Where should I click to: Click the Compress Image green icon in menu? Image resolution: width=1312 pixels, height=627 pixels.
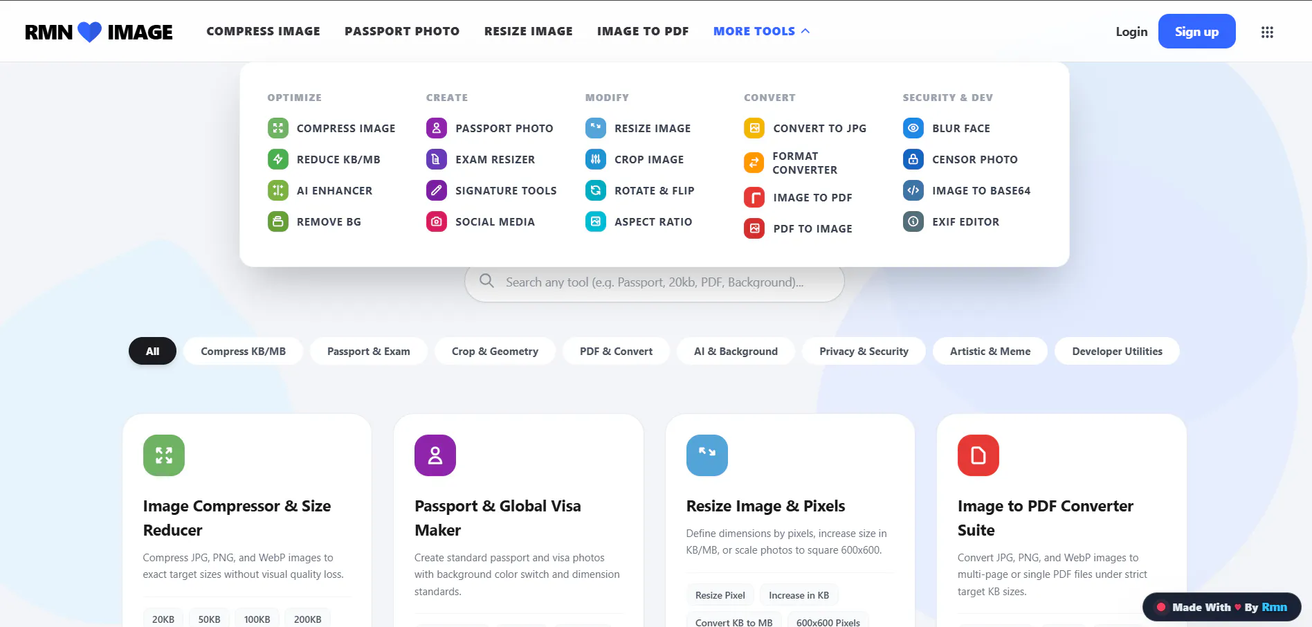[278, 128]
